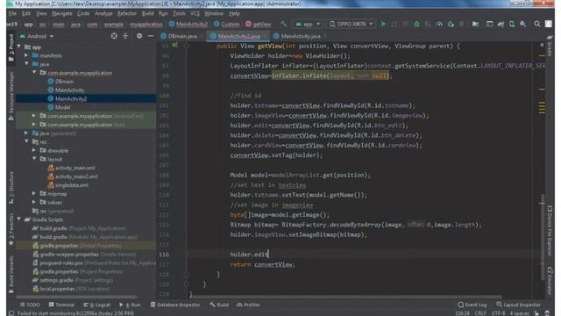This screenshot has height=316, width=561.
Task: Select gradle-wrapper.properties file
Action: pos(69,255)
